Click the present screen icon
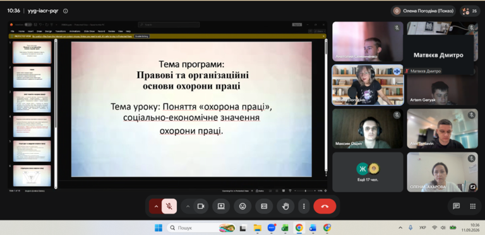The image size is (485, 235). (221, 206)
